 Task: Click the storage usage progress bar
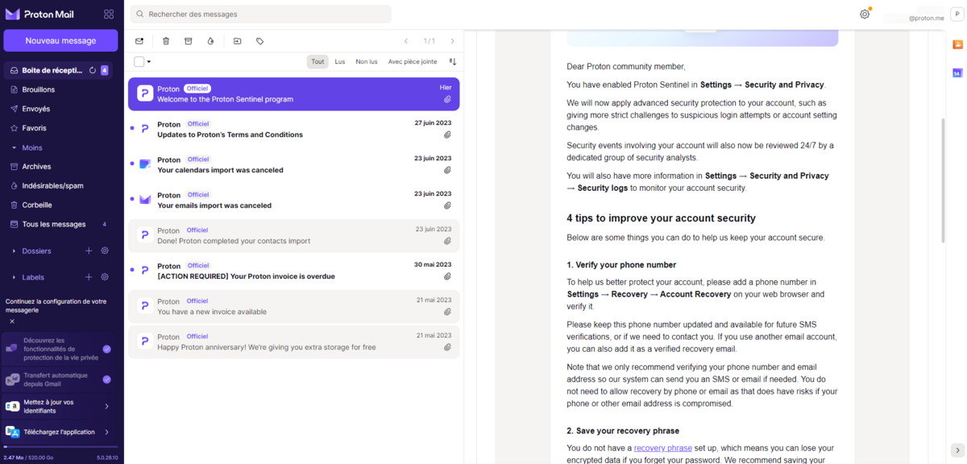60,447
